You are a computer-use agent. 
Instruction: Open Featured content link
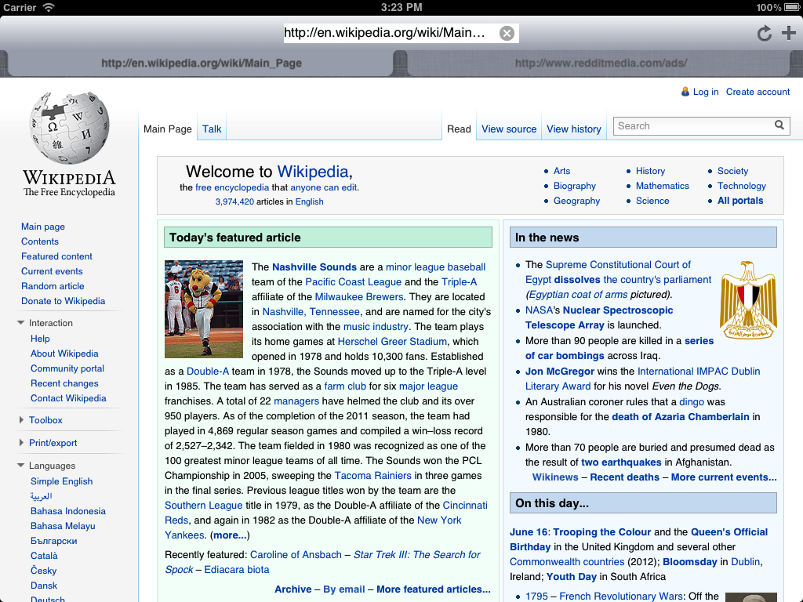coord(56,256)
